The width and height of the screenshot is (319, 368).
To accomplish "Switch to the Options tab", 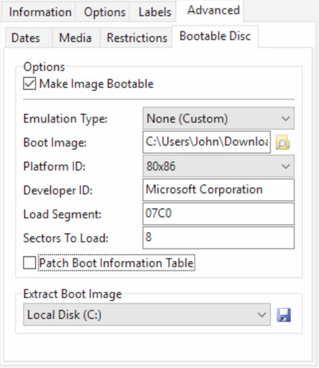I will coord(105,12).
